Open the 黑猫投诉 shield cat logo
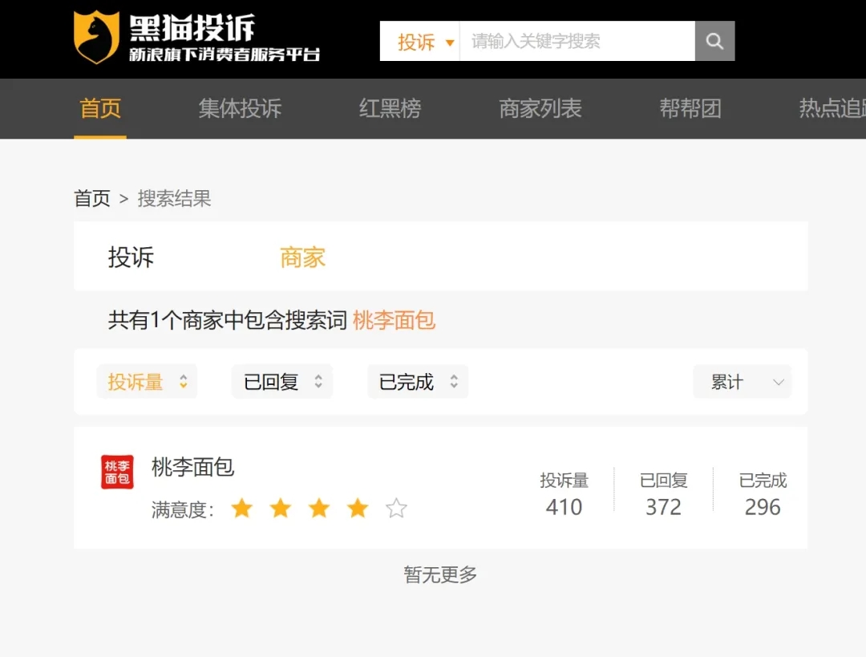 point(97,37)
